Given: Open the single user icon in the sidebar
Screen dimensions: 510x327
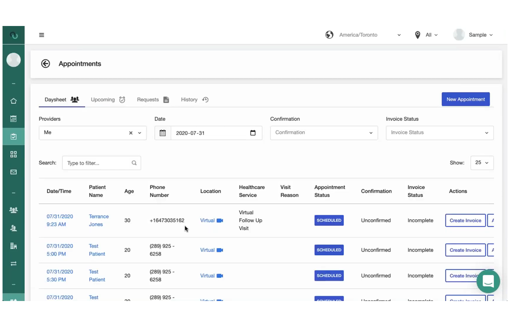Looking at the screenshot, I should 13,228.
